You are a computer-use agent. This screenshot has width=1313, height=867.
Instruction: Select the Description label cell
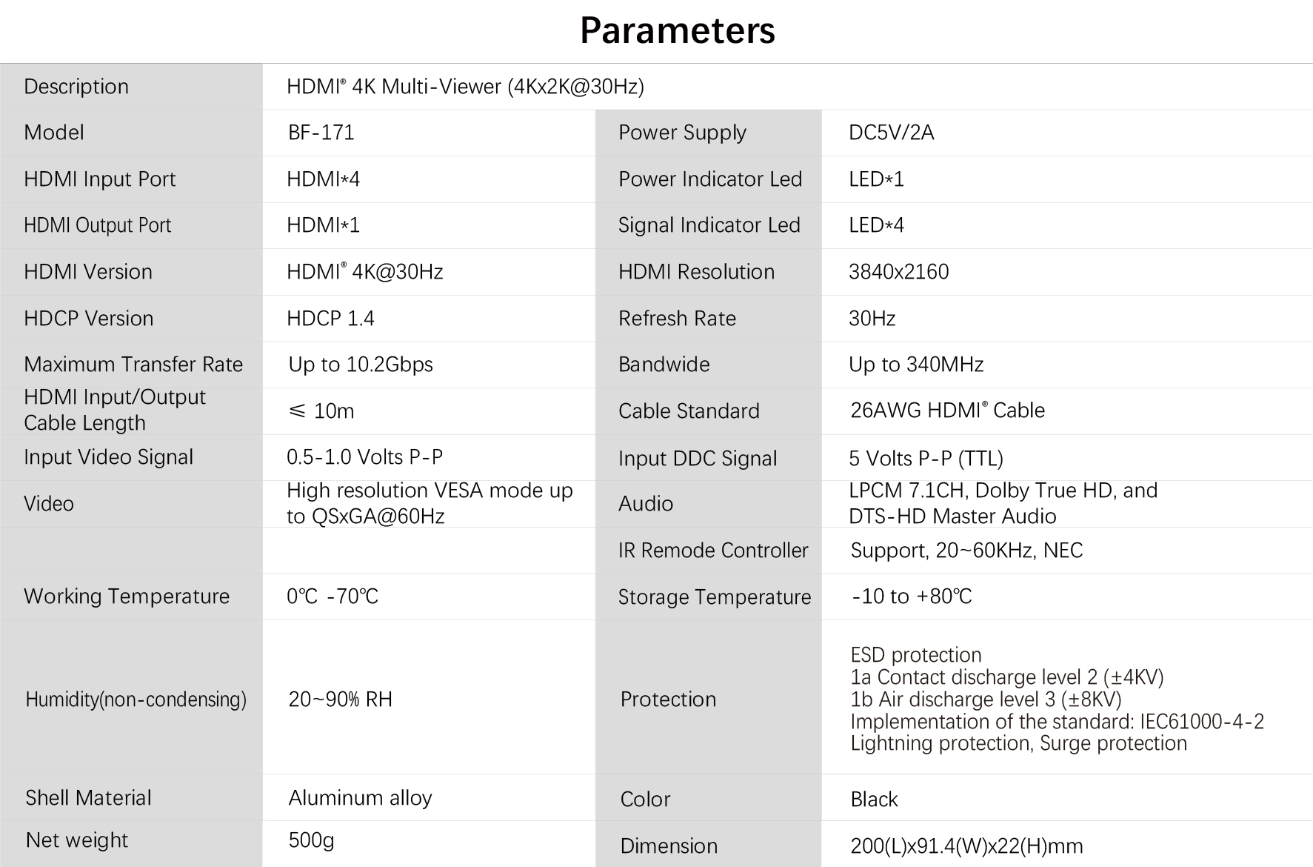coord(131,87)
